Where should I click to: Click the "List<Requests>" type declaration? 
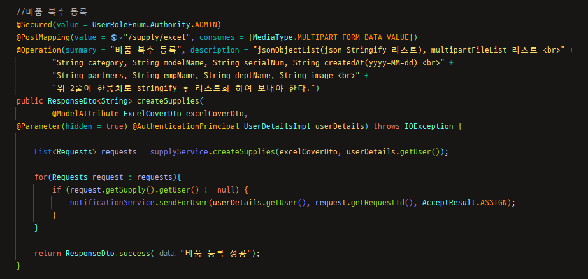click(66, 152)
